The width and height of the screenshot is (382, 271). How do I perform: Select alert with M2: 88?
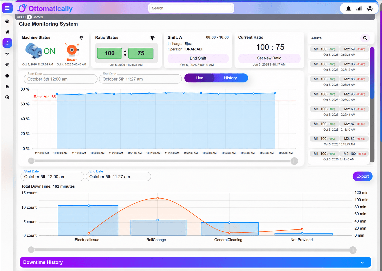click(x=339, y=82)
